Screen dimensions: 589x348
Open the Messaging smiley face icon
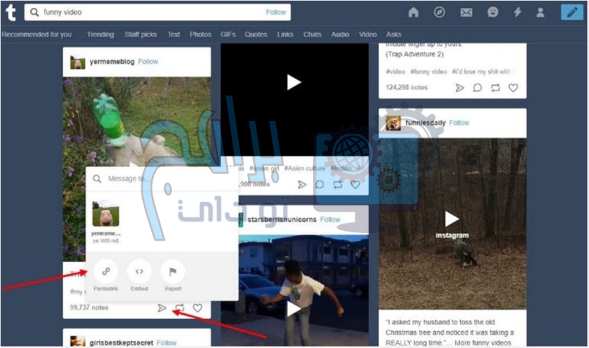tap(492, 12)
